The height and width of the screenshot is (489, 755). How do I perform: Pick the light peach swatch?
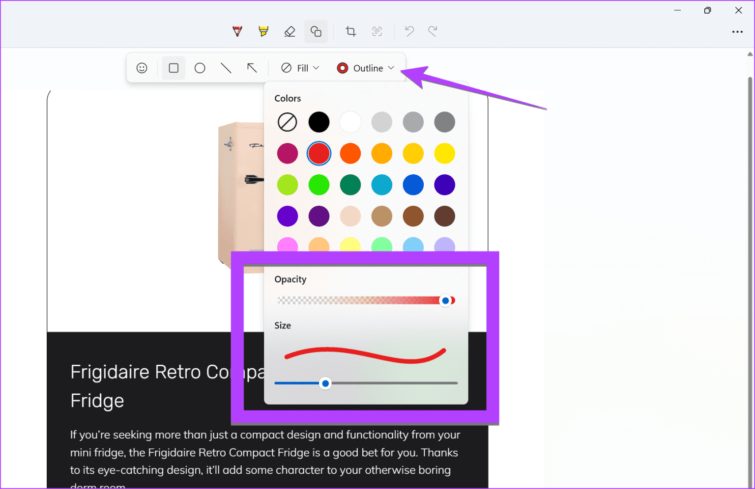350,217
